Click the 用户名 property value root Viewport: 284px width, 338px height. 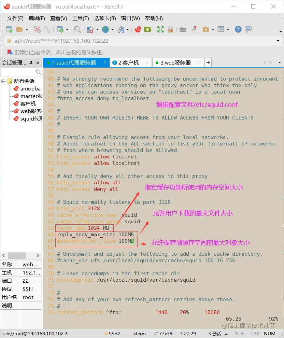(31, 297)
